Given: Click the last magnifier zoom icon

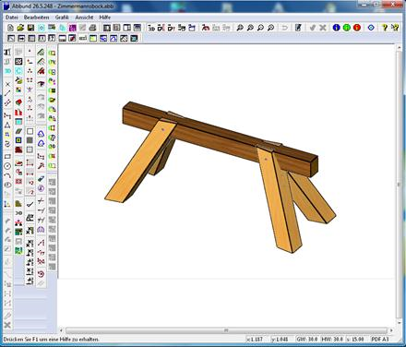Looking at the screenshot, I should [x=270, y=28].
